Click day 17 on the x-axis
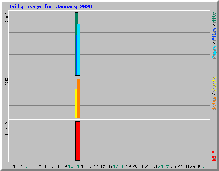Image resolution: width=219 pixels, height=171 pixels. point(115,166)
